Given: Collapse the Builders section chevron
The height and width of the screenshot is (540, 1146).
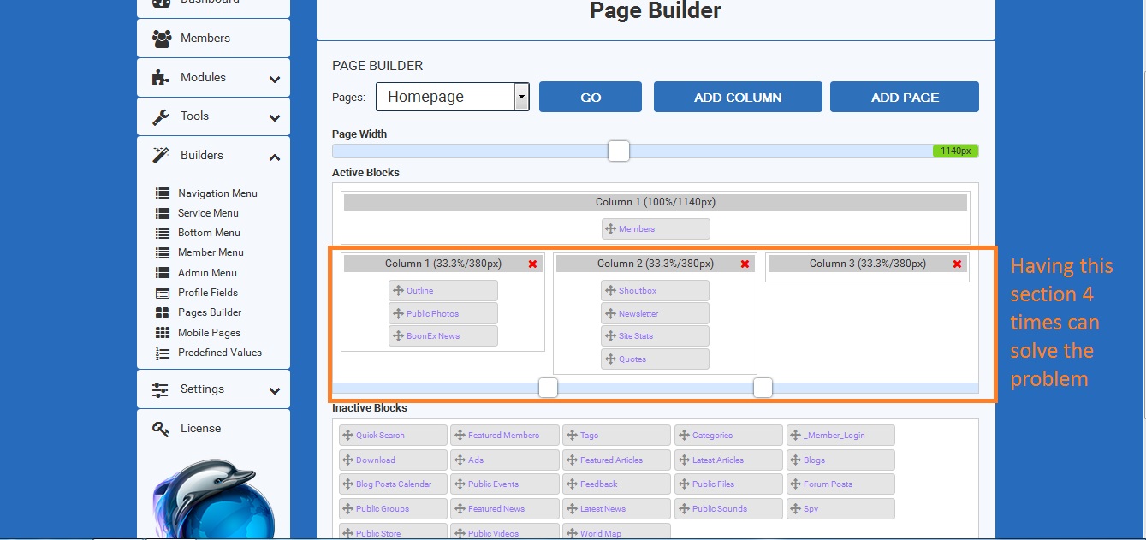Looking at the screenshot, I should pyautogui.click(x=275, y=157).
